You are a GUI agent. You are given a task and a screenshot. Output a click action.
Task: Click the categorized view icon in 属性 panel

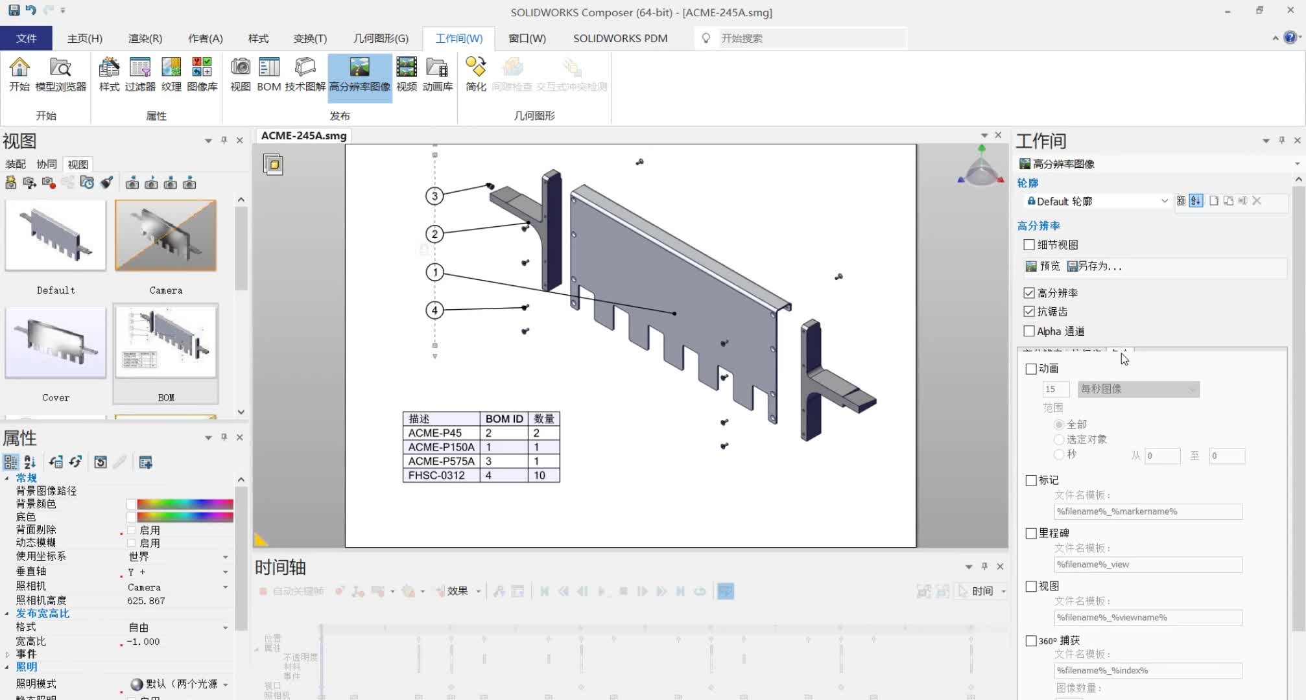[x=11, y=462]
